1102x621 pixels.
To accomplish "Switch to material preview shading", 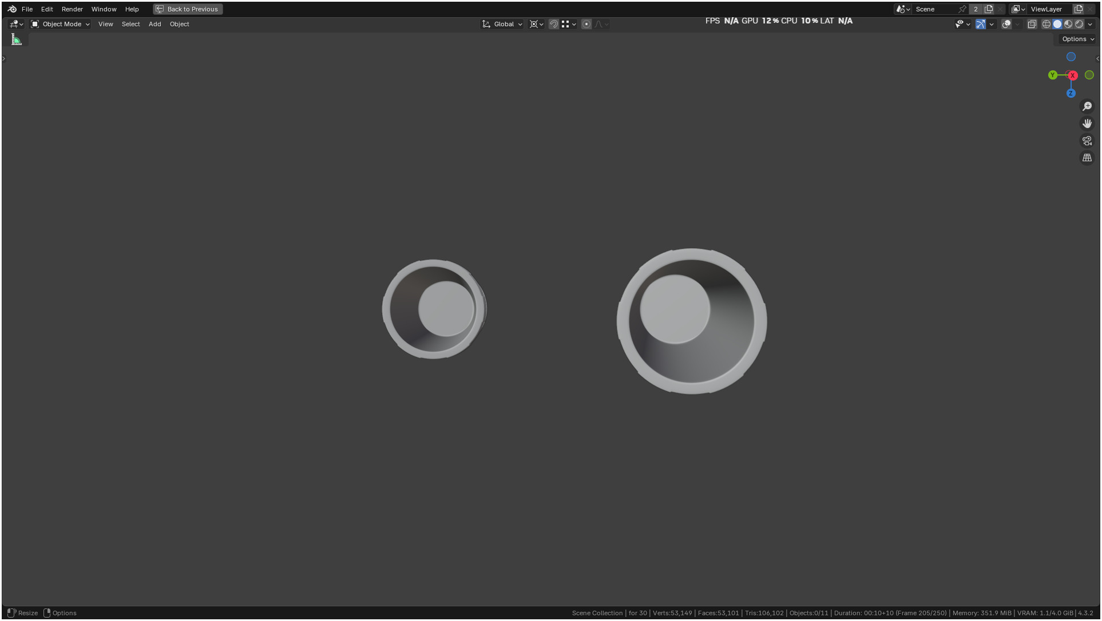I will tap(1068, 24).
